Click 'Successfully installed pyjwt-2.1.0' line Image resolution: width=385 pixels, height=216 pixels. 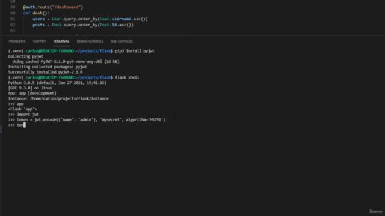pos(46,72)
